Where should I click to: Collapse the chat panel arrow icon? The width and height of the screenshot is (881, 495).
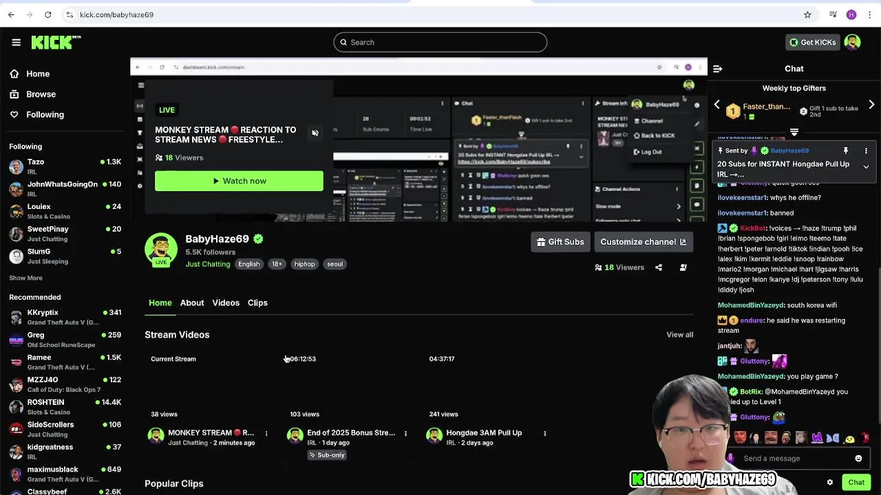(x=717, y=69)
